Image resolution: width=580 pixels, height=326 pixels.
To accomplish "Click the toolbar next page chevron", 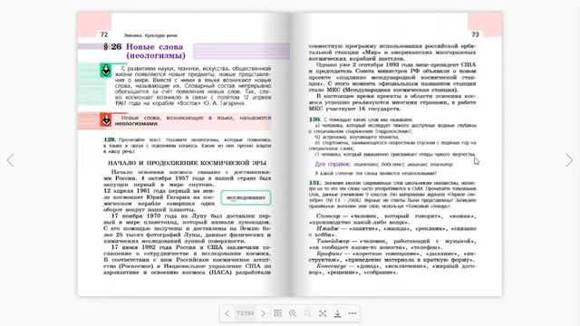I will (x=263, y=313).
